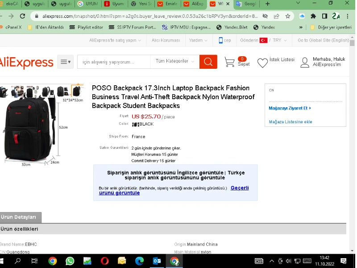
Task: Open the Sepet shopping cart icon
Action: tap(229, 62)
